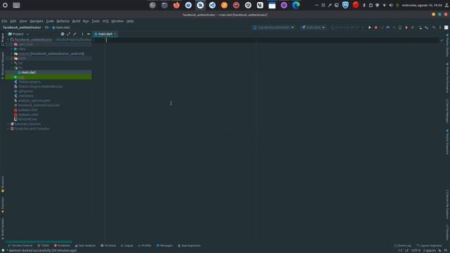Select facebook_authenticator.iml file
Screen dimensions: 450x253
(x=39, y=105)
